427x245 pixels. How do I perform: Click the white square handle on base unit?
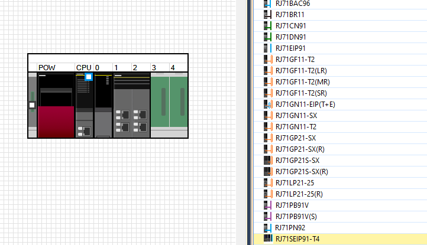point(32,105)
